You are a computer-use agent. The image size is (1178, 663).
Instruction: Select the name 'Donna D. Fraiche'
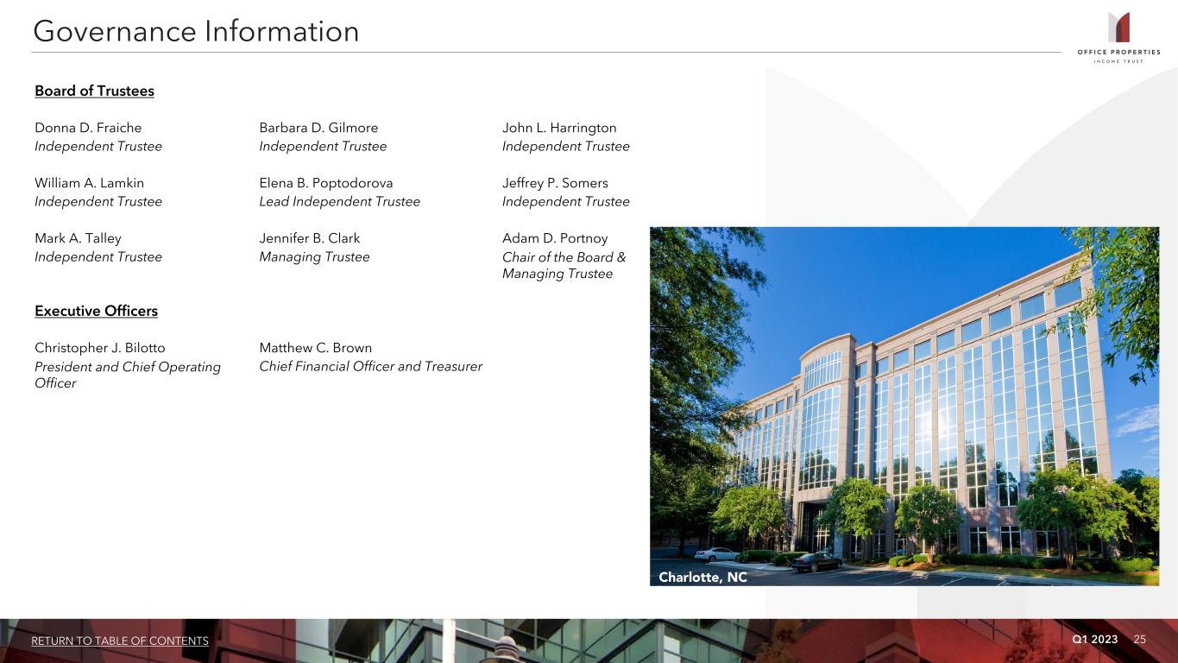(88, 128)
